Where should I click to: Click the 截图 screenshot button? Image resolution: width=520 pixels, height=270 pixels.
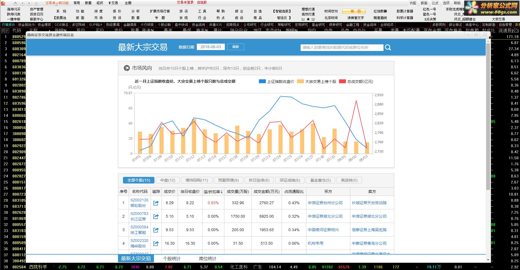tap(354, 11)
